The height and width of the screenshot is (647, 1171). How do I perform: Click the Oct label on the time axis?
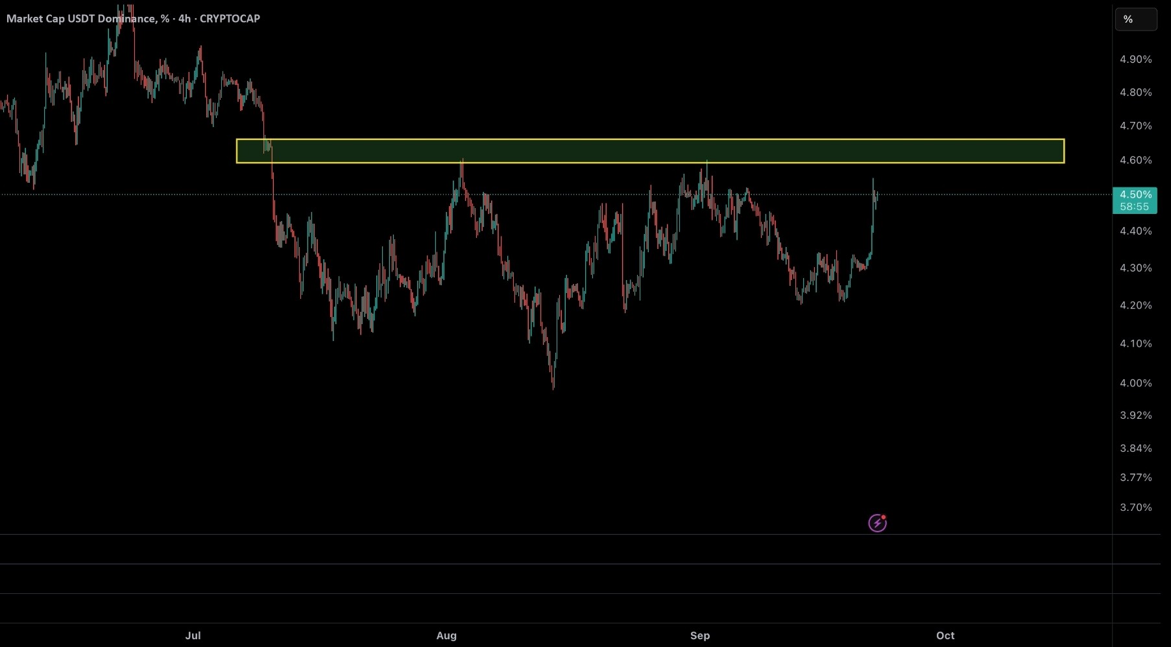tap(945, 635)
